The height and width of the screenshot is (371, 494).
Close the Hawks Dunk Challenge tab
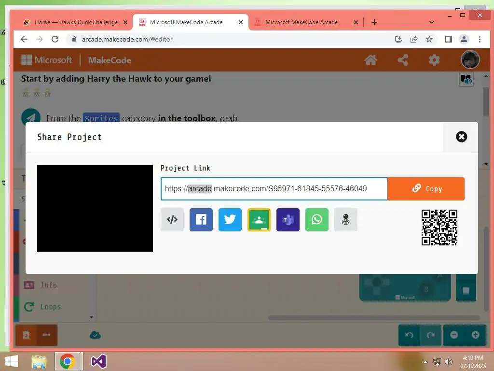pos(125,22)
